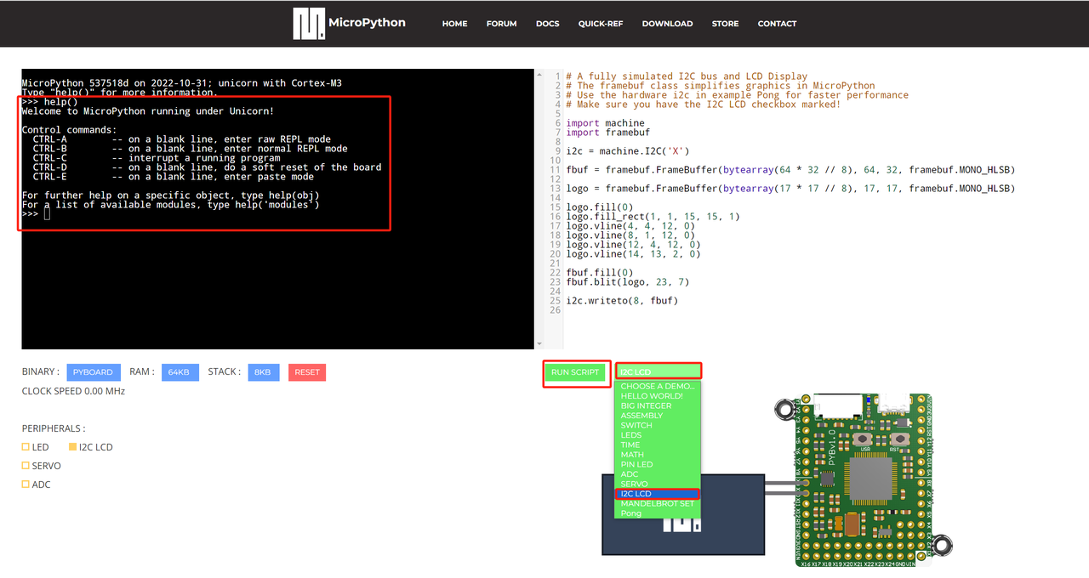Click the red RESET button
The image size is (1089, 578).
[307, 372]
